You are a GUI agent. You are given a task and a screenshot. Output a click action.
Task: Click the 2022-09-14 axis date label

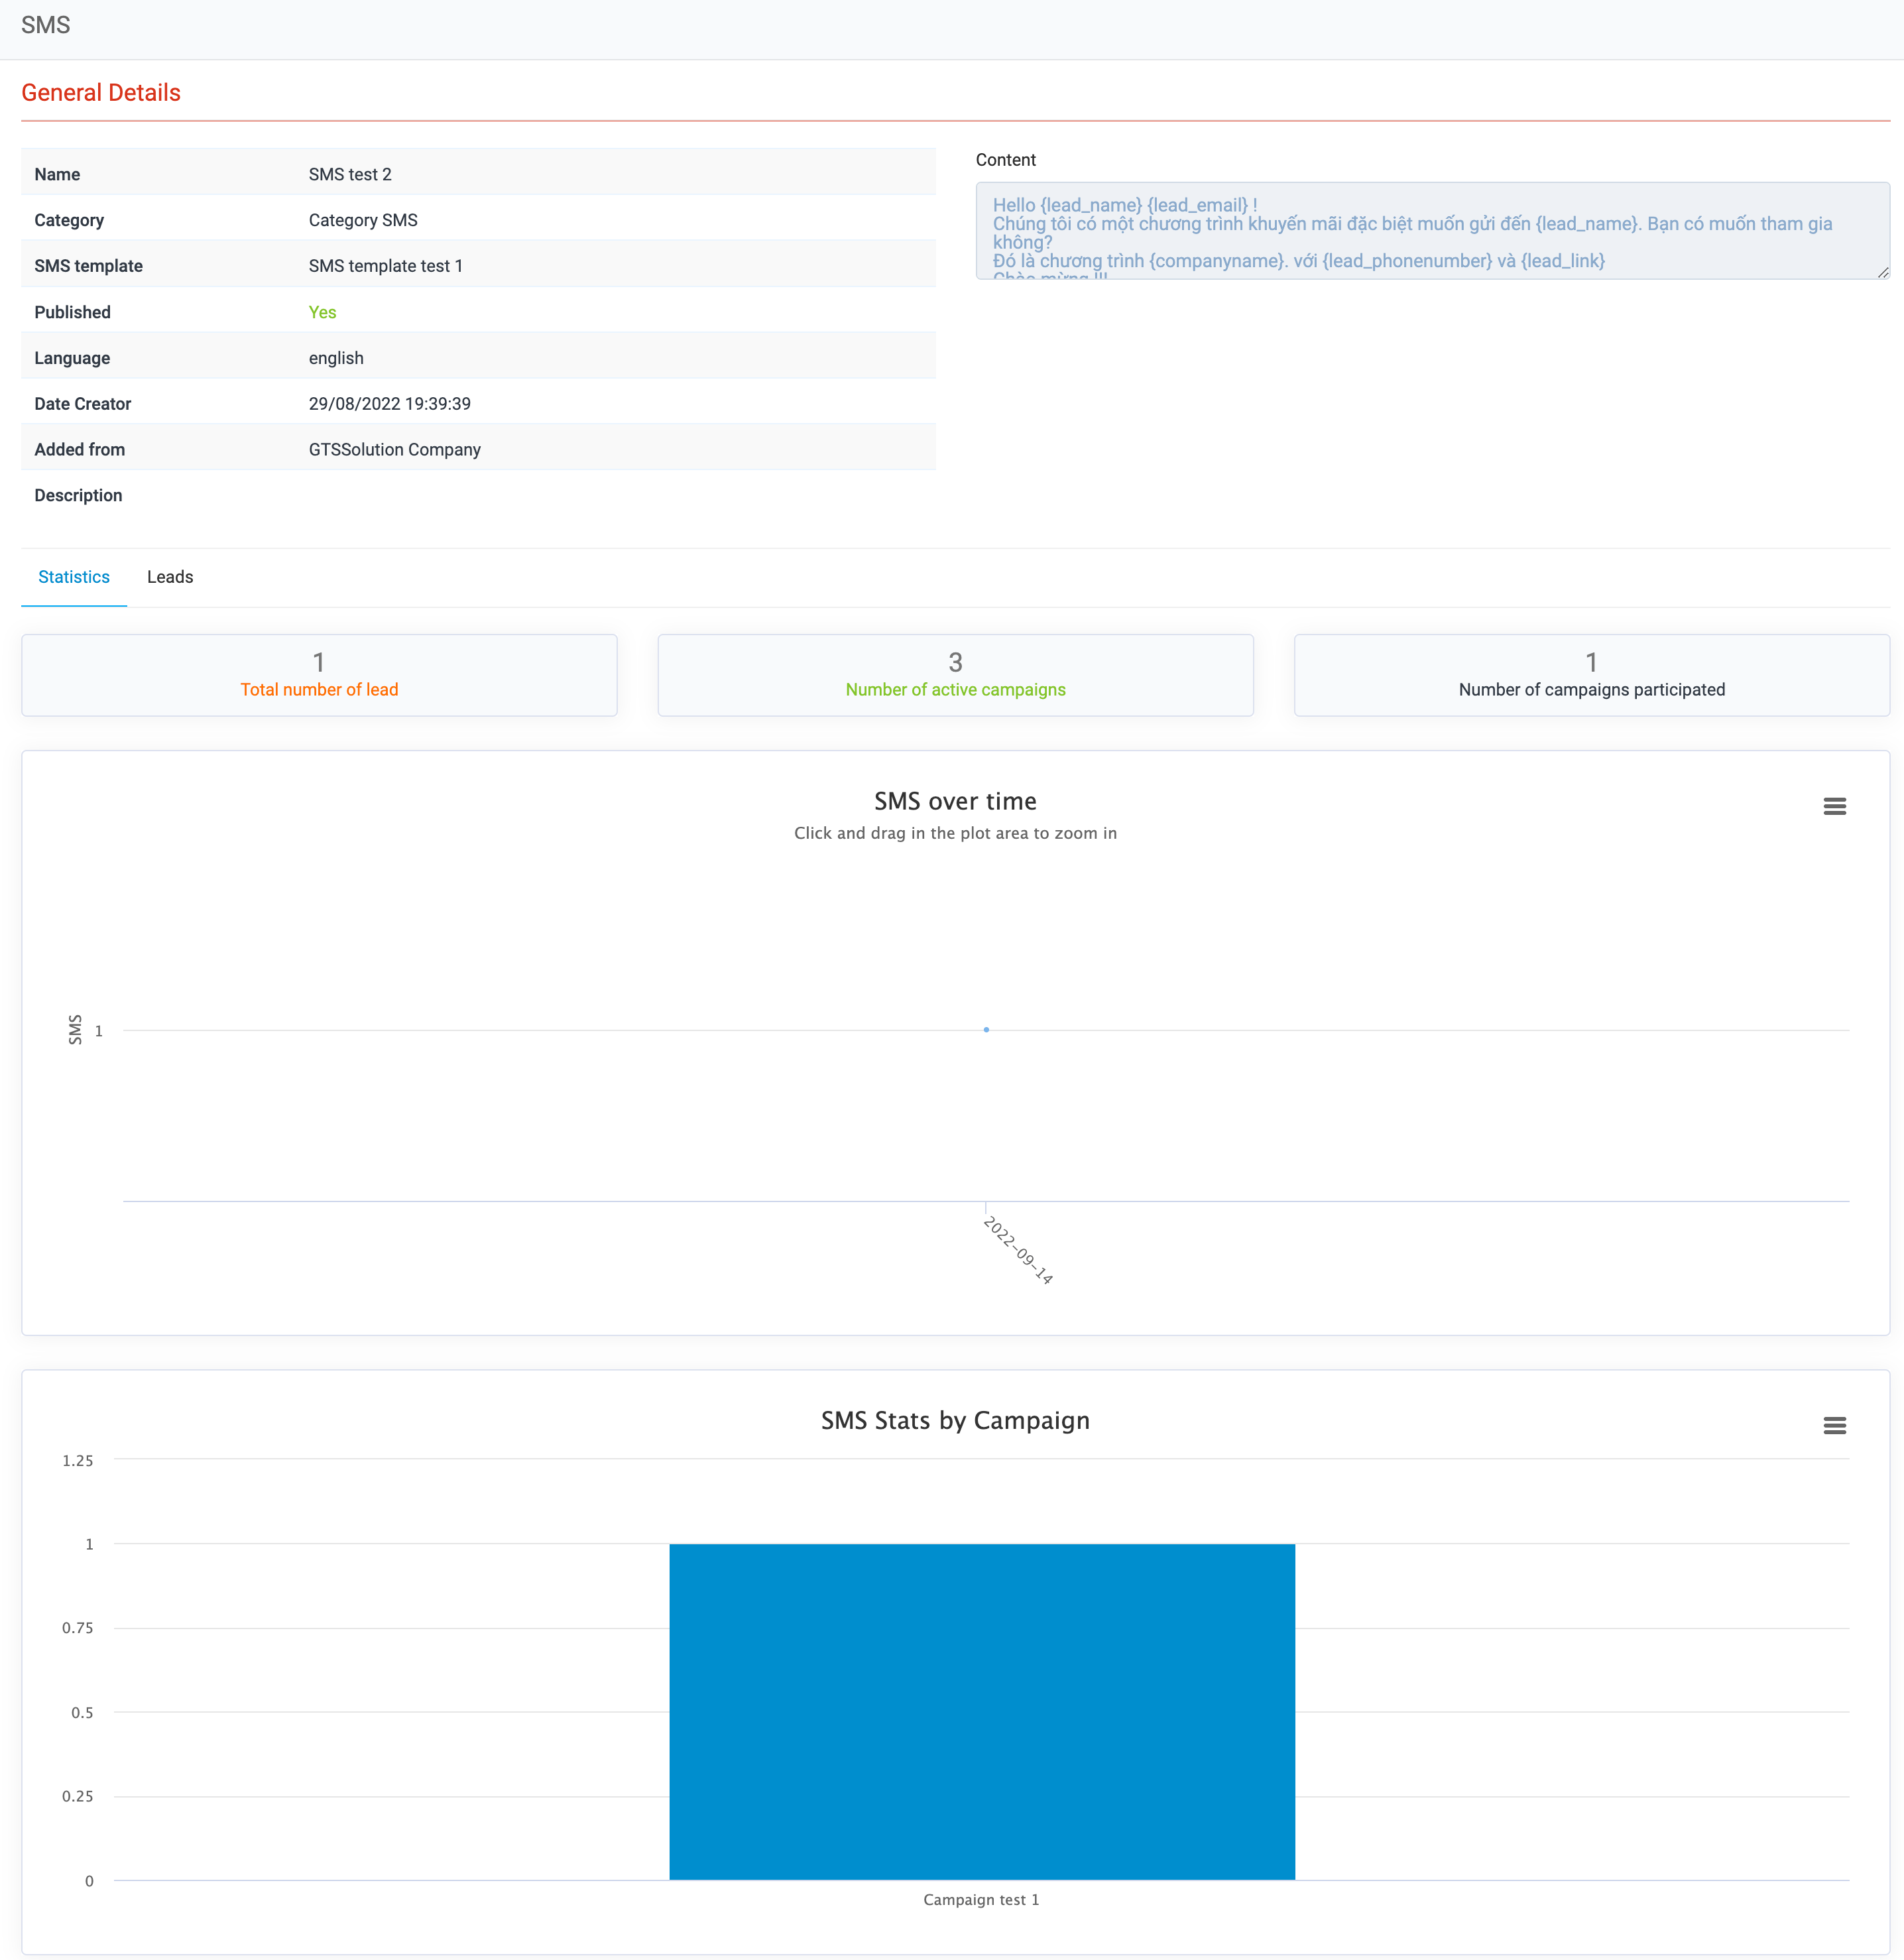coord(1019,1250)
